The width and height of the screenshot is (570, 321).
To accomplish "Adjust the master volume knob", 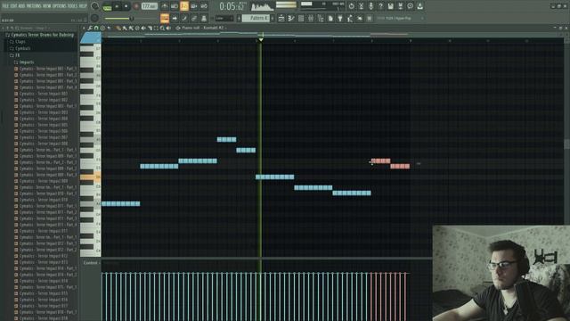I will click(95, 6).
